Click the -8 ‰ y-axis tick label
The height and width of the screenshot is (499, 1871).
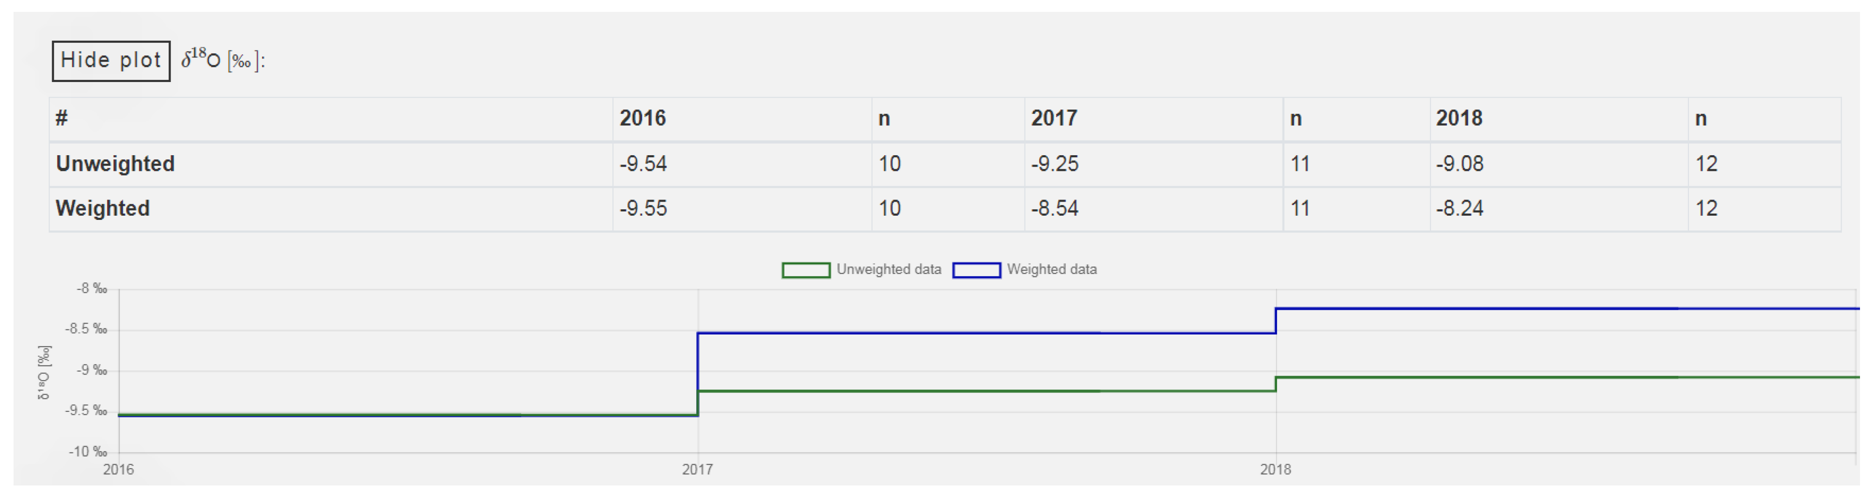point(92,289)
